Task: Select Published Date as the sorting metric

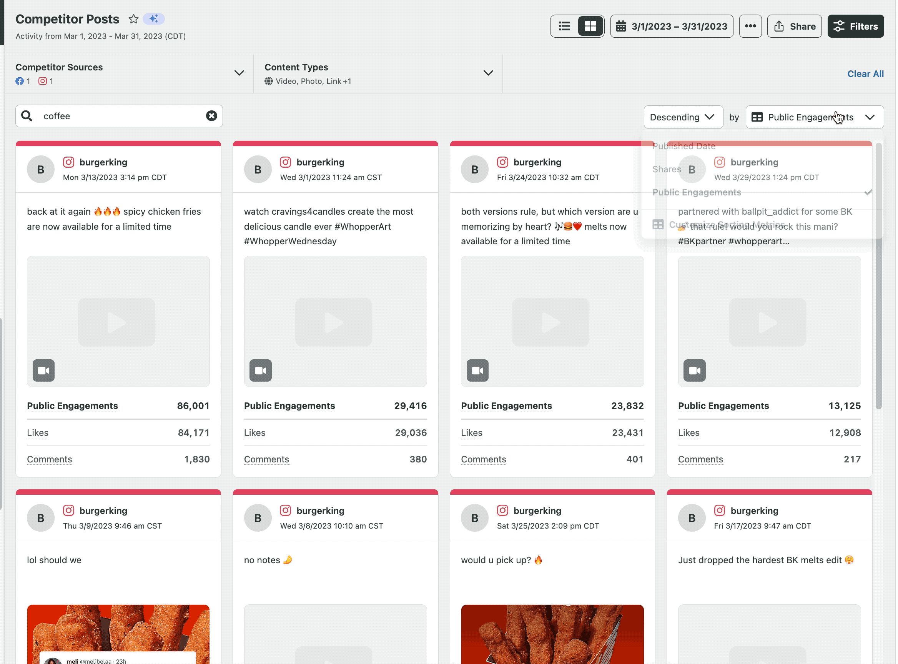Action: pos(684,146)
